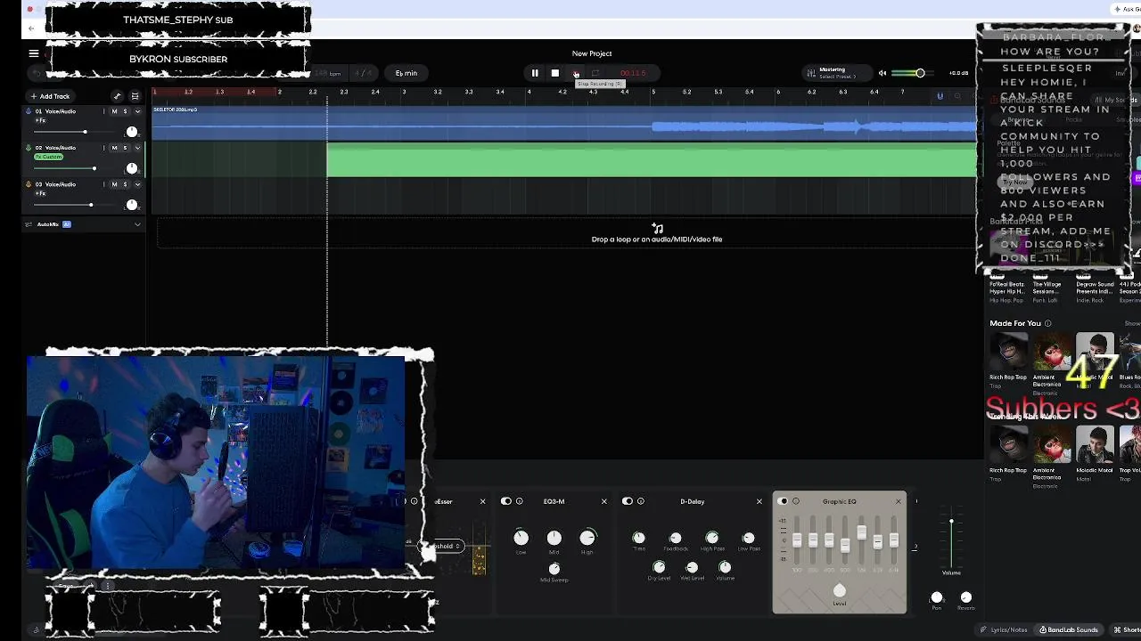Remove the De-Esser effect with X
The image size is (1141, 641).
[x=483, y=501]
